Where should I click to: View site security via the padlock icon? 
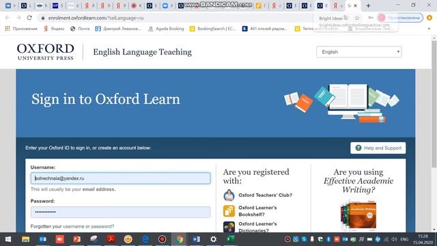coord(42,18)
